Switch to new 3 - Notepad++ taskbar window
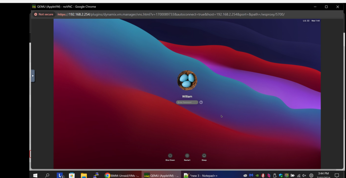Image resolution: width=346 pixels, height=178 pixels. pyautogui.click(x=201, y=176)
